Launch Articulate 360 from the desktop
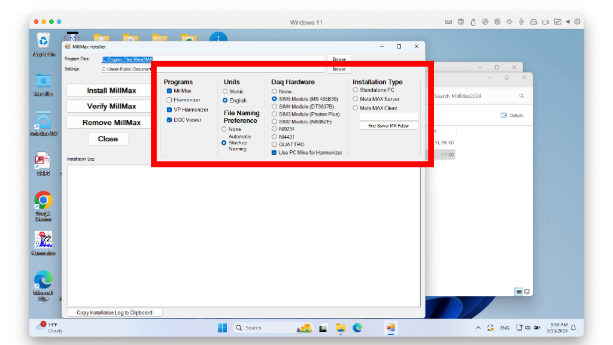This screenshot has height=345, width=613. coord(43,123)
